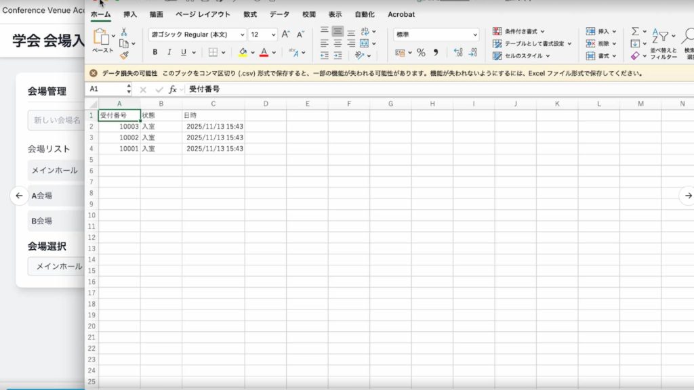Toggle Underline formatting

tap(184, 52)
